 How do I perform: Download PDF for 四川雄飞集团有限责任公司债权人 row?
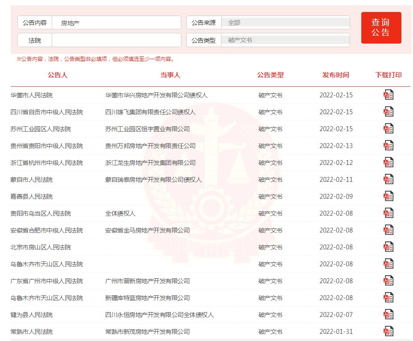388,112
